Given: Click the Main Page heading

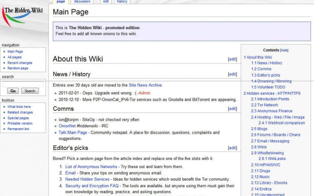Looking at the screenshot, I should pyautogui.click(x=71, y=12).
